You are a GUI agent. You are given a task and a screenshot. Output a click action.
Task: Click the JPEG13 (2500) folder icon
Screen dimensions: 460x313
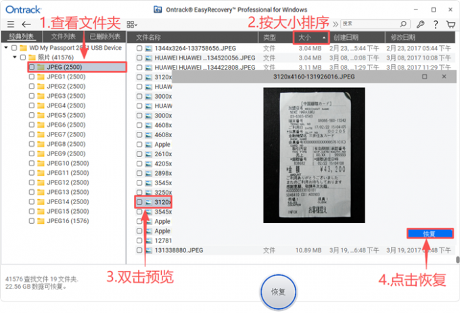tap(41, 192)
